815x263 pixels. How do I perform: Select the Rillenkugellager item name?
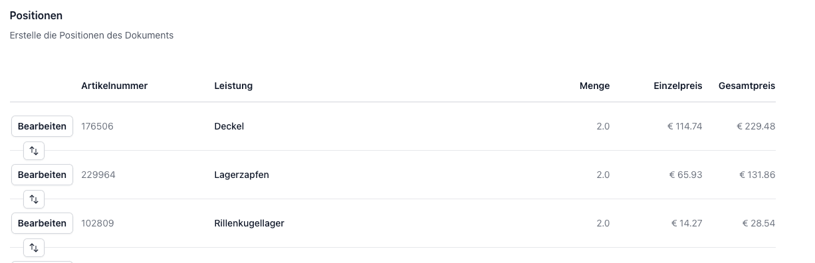click(x=249, y=223)
